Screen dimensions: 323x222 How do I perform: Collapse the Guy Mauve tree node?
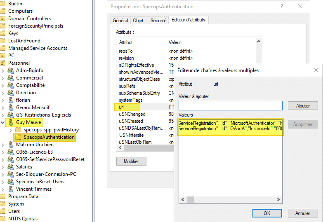(3, 122)
